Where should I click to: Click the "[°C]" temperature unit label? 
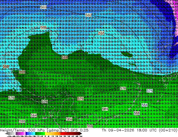tap(65, 130)
